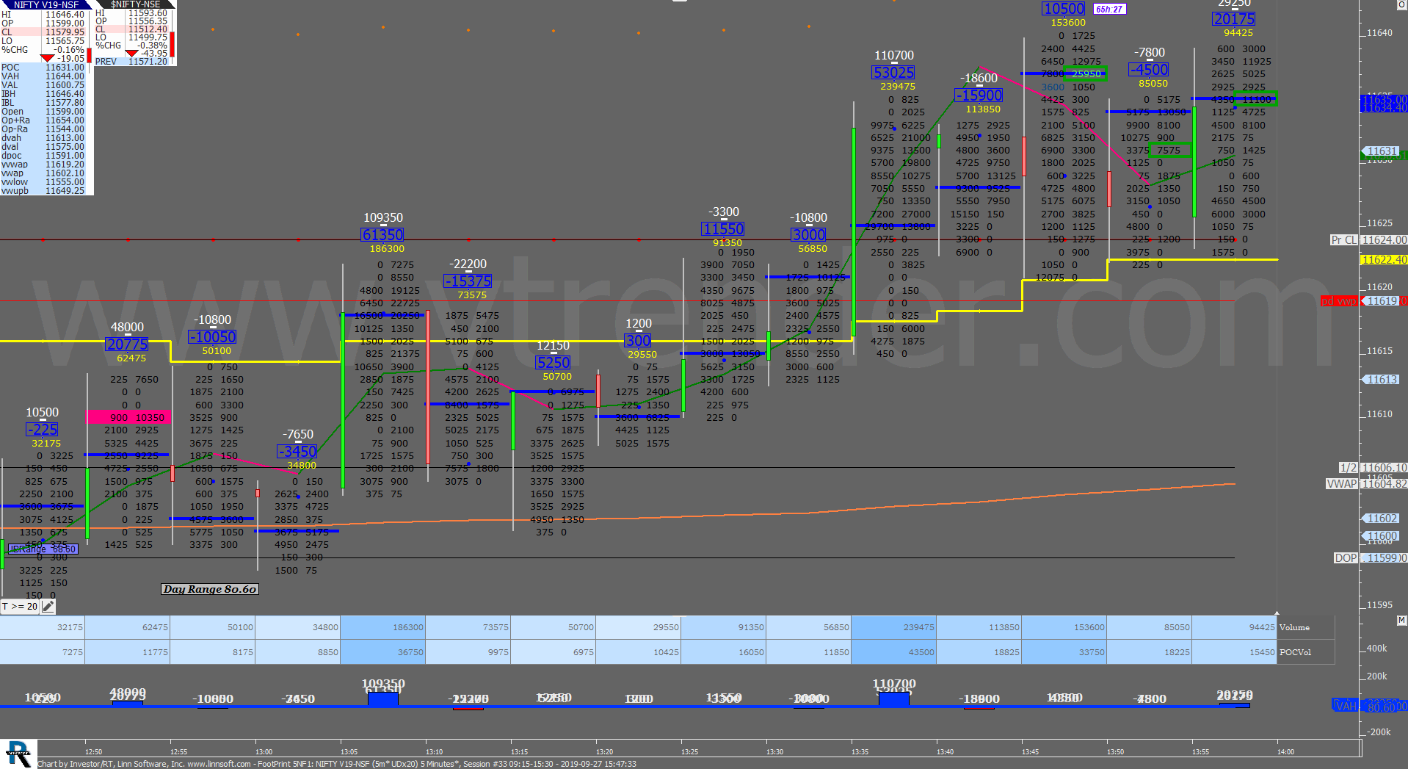1408x769 pixels.
Task: Click the IBRange 68.60 label
Action: tap(43, 549)
